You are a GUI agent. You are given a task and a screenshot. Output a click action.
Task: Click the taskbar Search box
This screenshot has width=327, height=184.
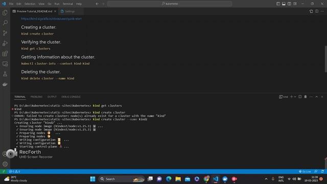click(122, 179)
